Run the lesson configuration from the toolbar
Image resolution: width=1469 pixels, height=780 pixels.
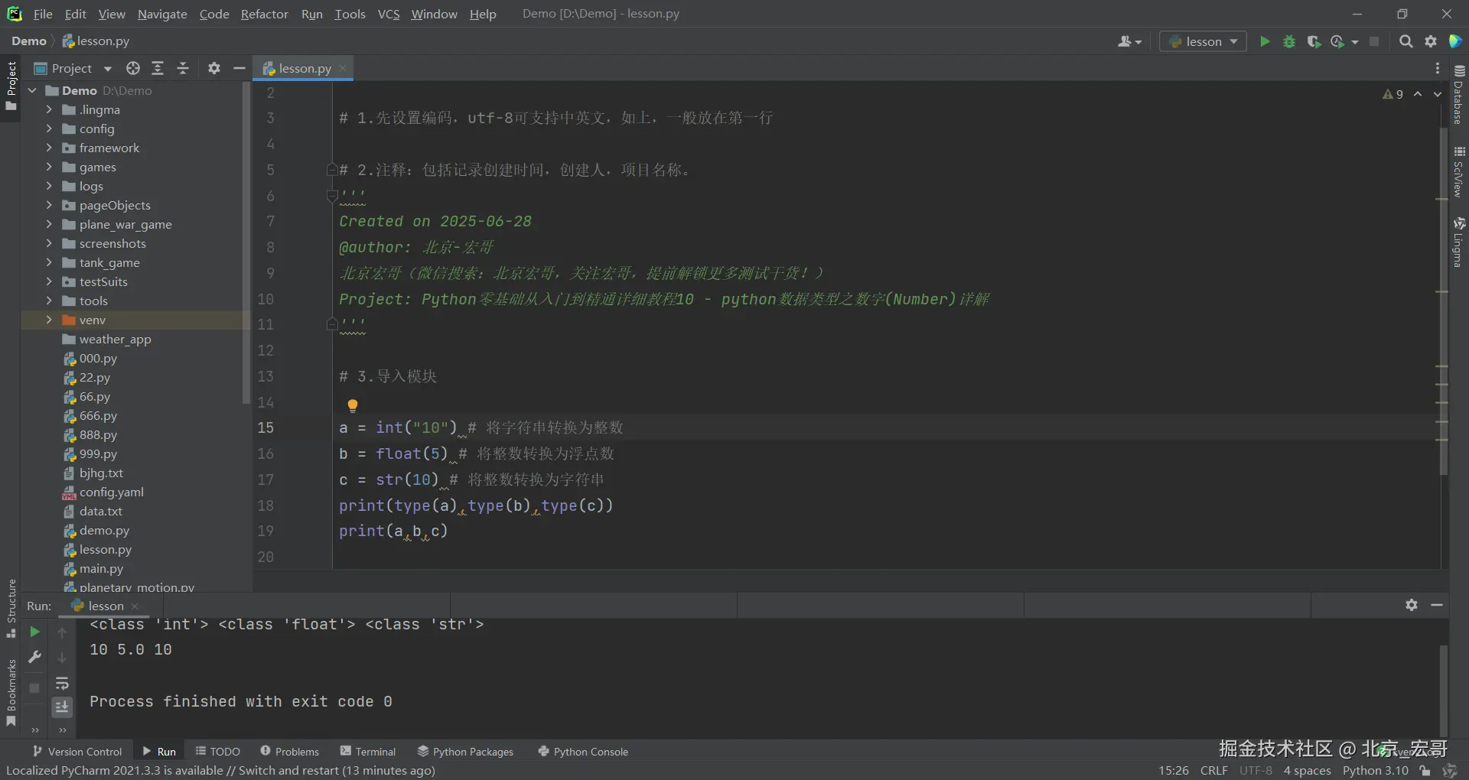tap(1265, 41)
